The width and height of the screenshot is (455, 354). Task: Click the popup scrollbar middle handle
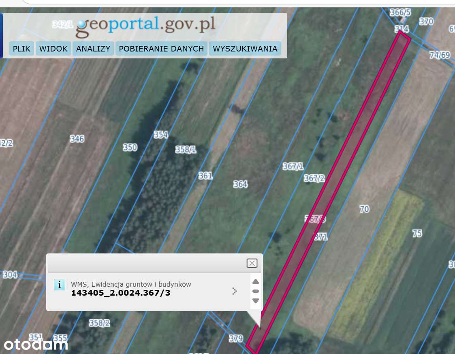point(255,291)
